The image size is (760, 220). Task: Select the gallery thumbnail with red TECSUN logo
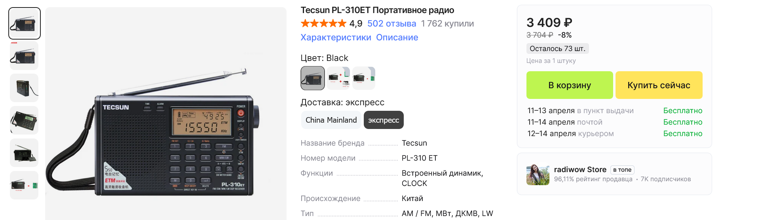pos(24,56)
